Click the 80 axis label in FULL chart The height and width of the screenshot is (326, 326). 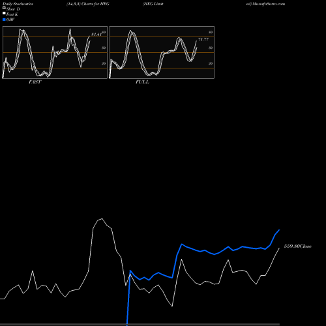pyautogui.click(x=211, y=32)
